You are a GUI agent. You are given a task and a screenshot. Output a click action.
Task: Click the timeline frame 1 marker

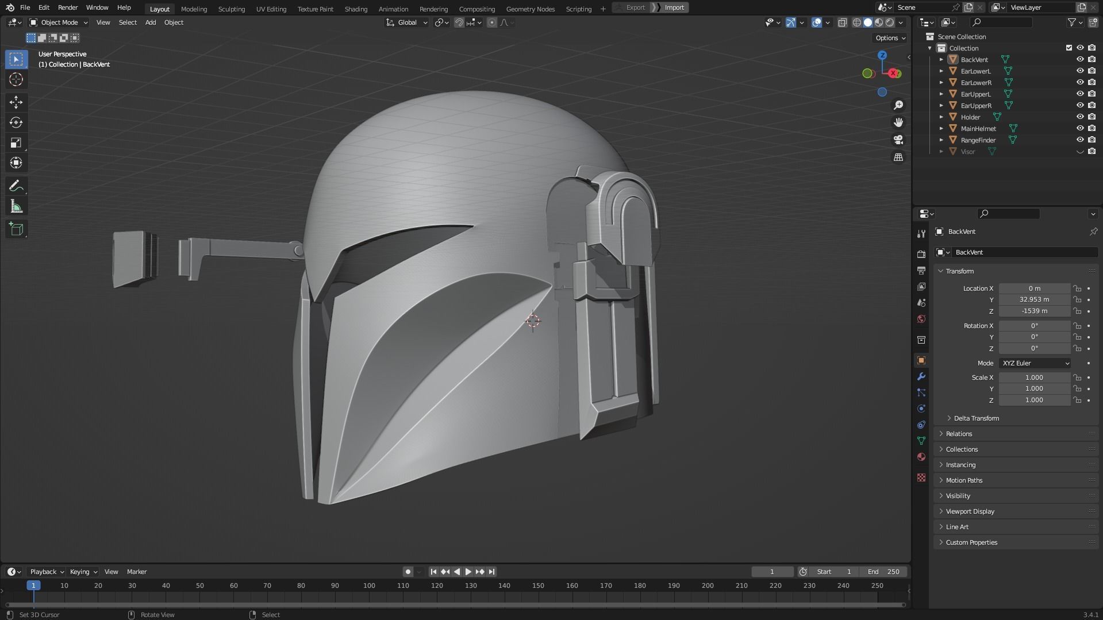pos(33,586)
